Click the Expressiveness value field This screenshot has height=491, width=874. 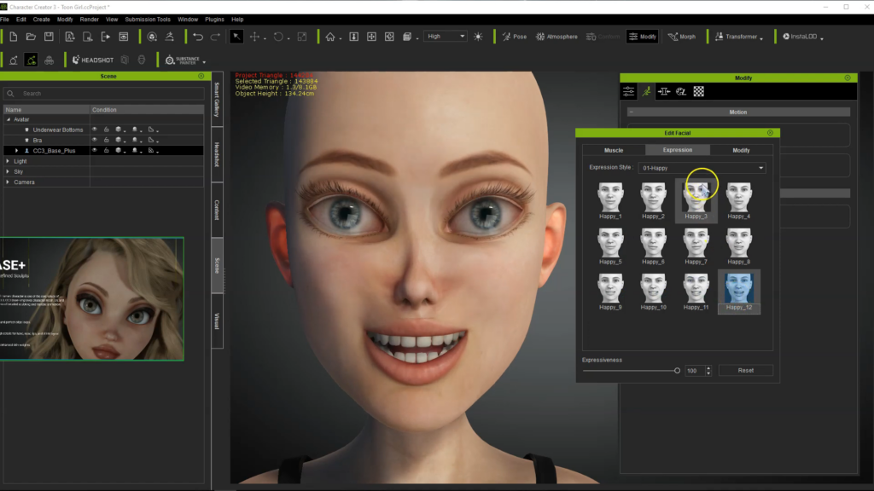[695, 370]
